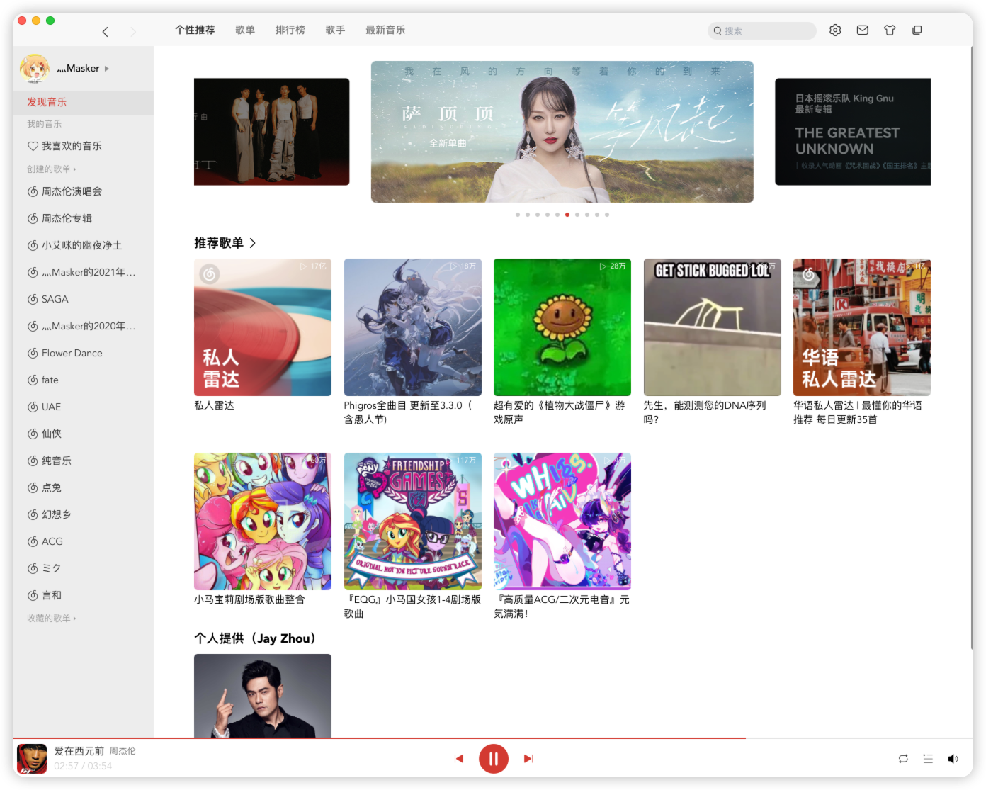The height and width of the screenshot is (790, 986).
Task: Open the mail messages icon
Action: click(x=862, y=30)
